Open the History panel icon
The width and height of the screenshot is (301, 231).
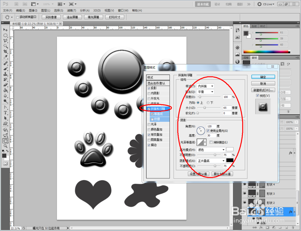click(237, 30)
